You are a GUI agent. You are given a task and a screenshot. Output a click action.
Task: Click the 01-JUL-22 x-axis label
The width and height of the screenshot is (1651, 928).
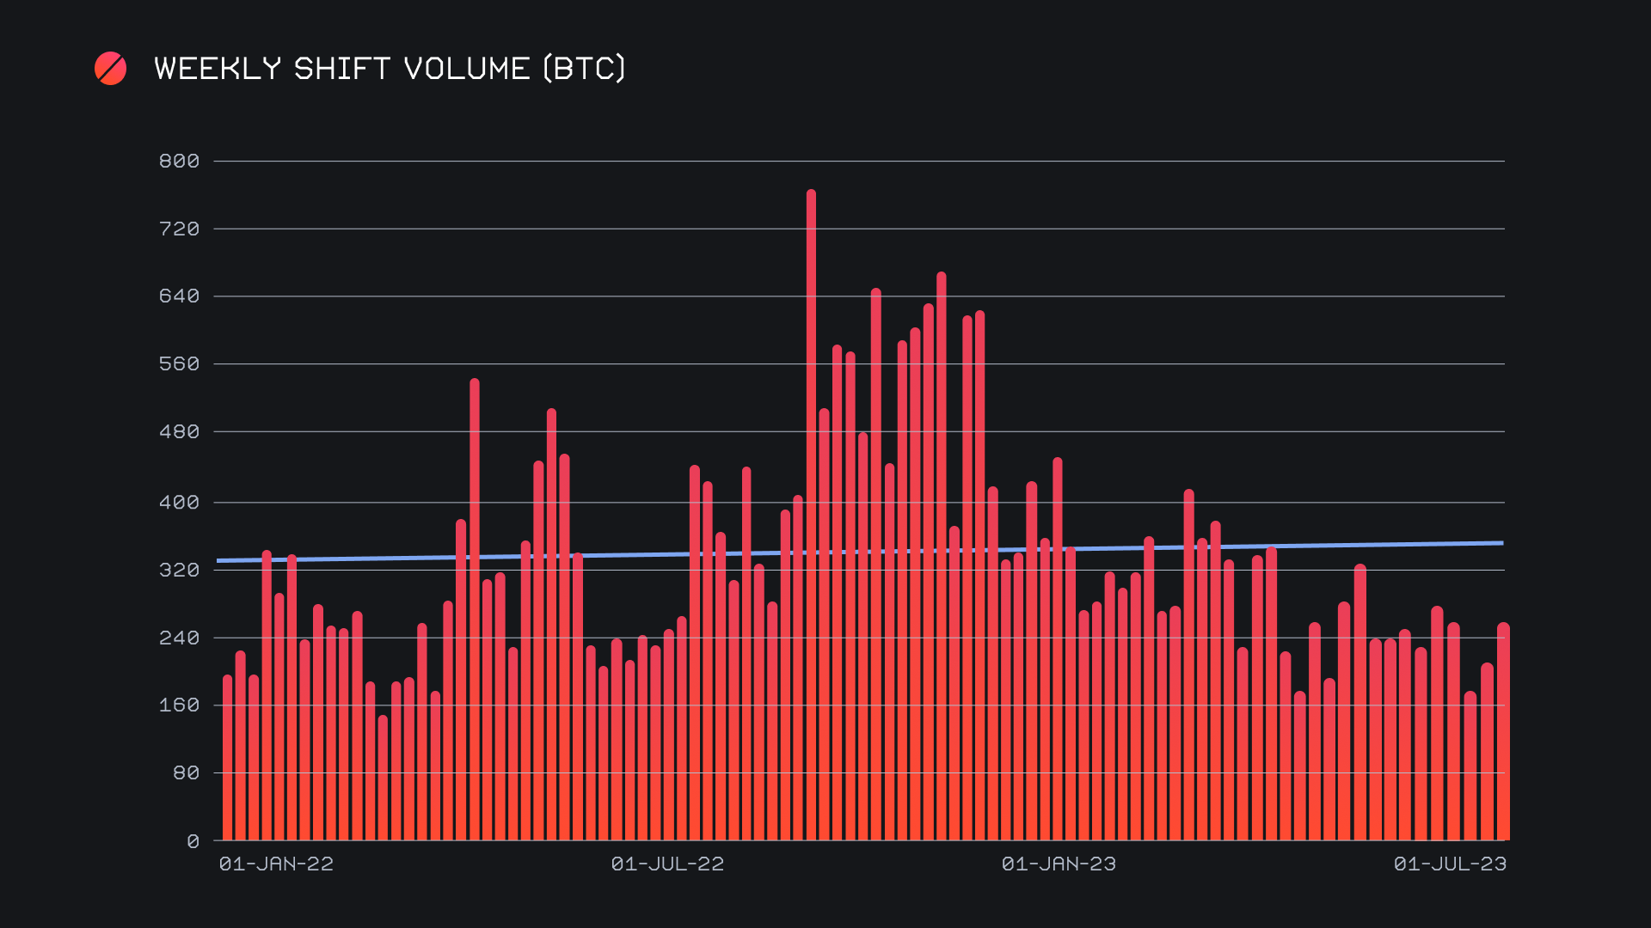coord(667,864)
